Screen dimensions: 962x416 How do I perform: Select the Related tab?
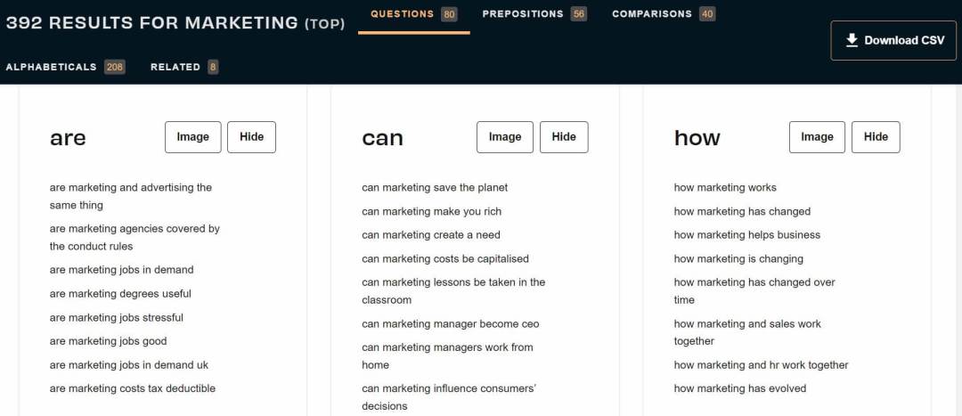pos(184,67)
